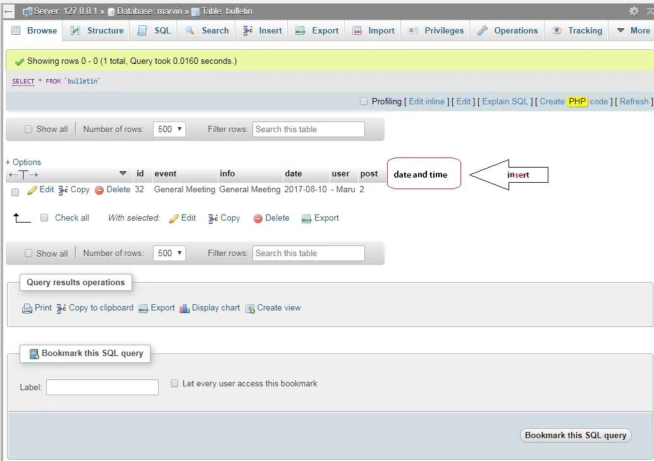This screenshot has height=461, width=654.
Task: Click the Refresh link
Action: click(x=634, y=101)
